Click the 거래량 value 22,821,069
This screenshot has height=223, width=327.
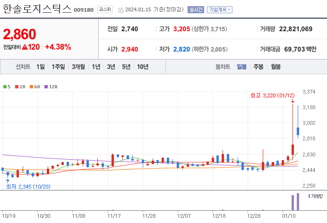[296, 29]
